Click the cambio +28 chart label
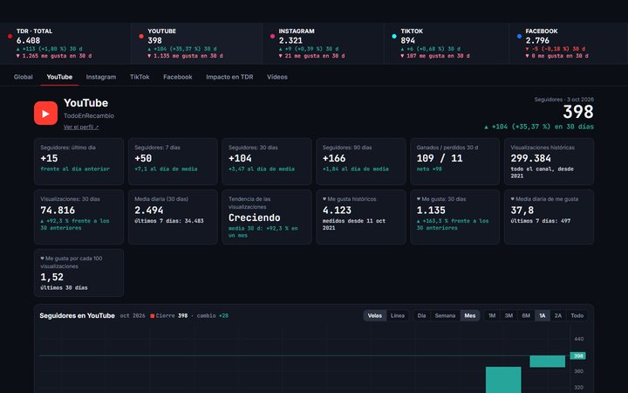 213,316
